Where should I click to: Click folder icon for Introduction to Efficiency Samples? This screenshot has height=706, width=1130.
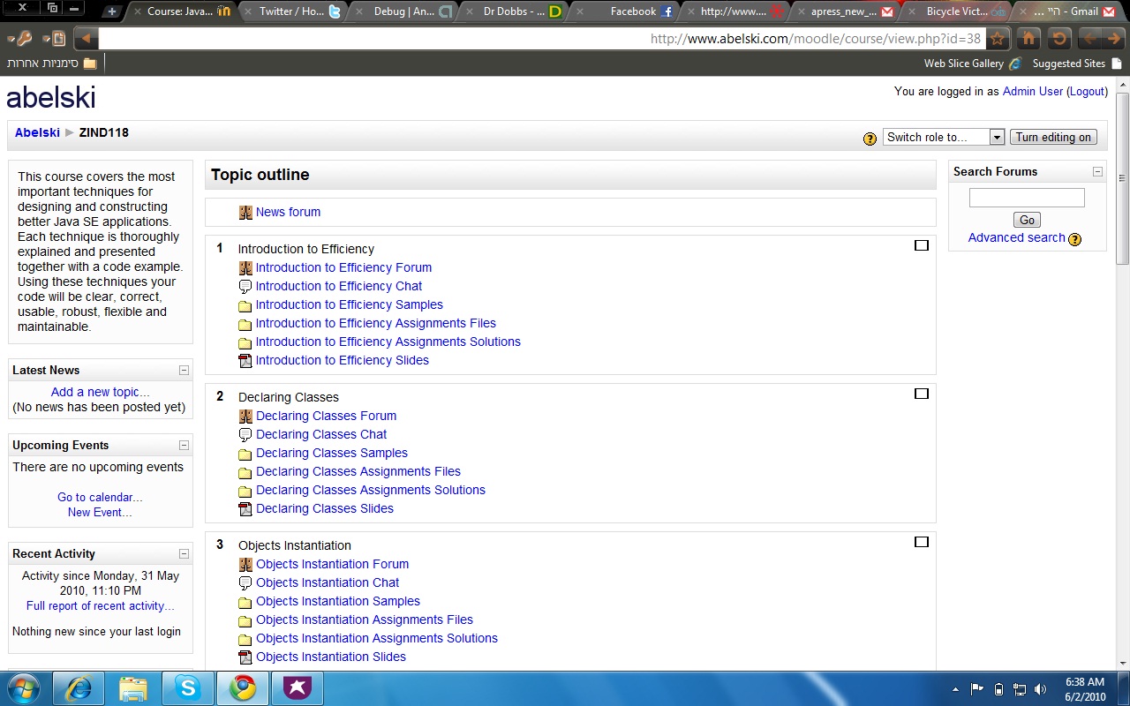point(245,305)
